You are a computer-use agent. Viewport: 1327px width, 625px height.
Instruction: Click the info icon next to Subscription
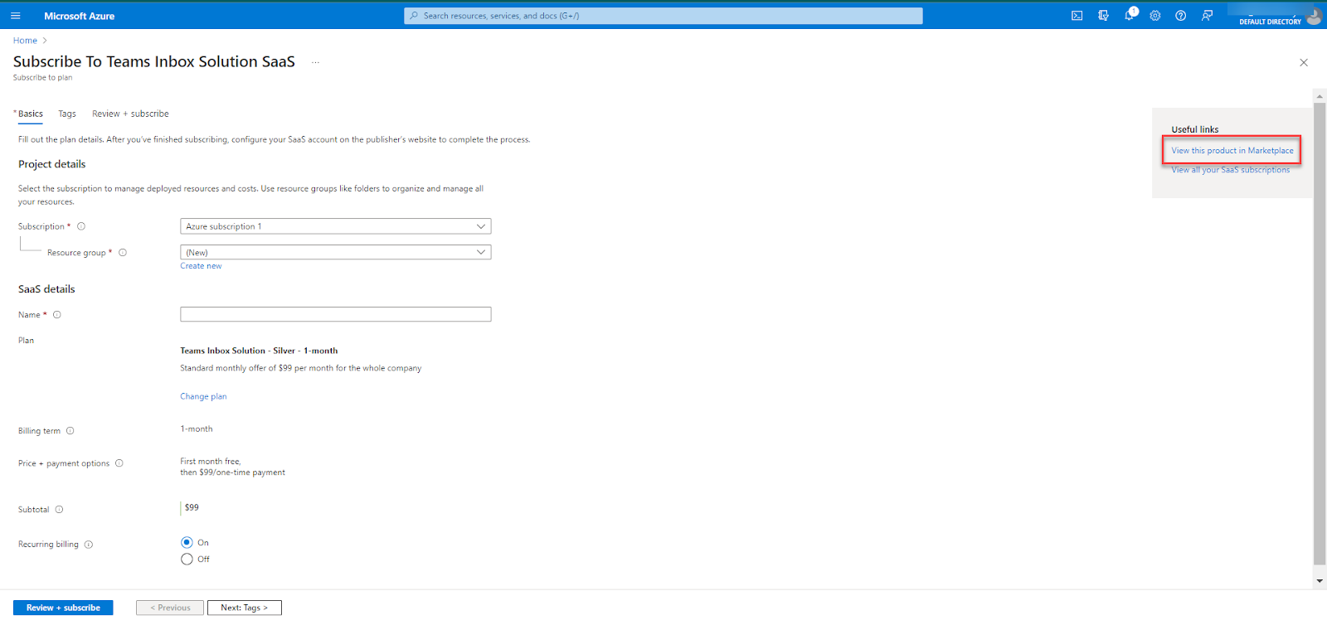(81, 226)
